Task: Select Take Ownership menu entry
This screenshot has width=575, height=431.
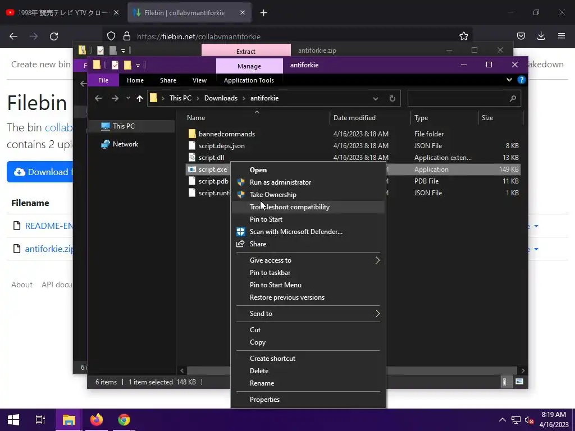Action: point(273,195)
